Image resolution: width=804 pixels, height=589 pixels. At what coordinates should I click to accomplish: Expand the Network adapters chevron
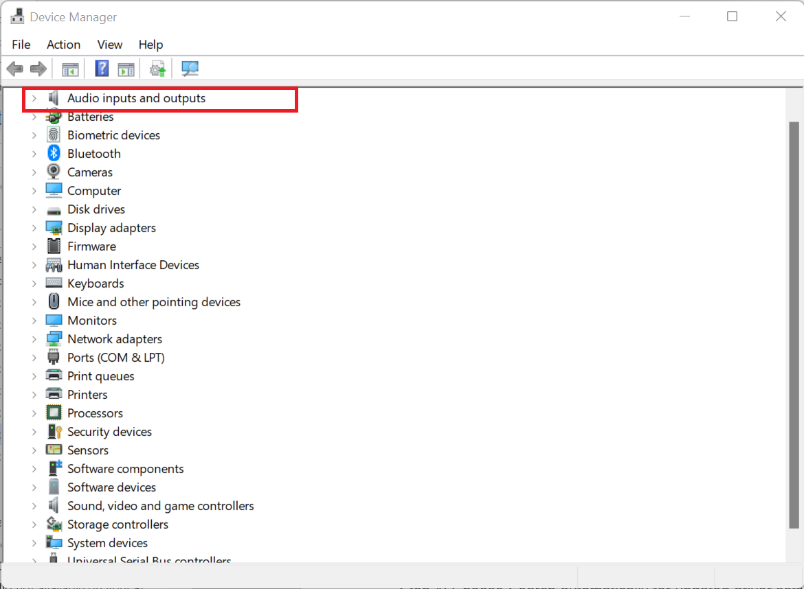(x=34, y=339)
